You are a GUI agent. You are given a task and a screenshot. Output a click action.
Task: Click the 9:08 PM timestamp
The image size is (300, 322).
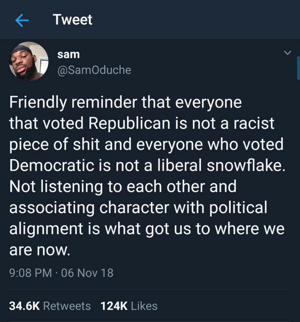(x=30, y=272)
